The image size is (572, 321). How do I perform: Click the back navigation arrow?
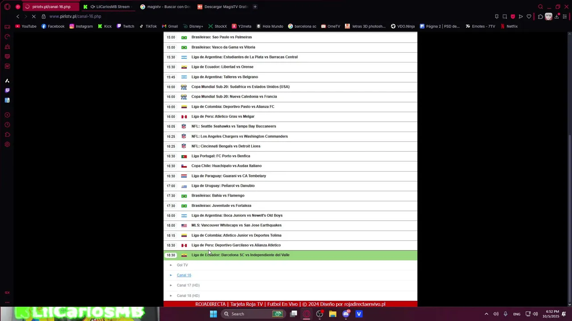point(18,16)
